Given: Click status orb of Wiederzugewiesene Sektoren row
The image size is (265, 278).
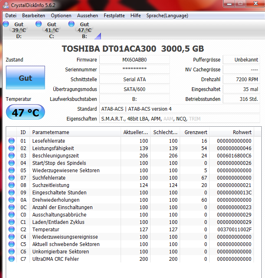Looking at the screenshot, I should tap(11, 170).
